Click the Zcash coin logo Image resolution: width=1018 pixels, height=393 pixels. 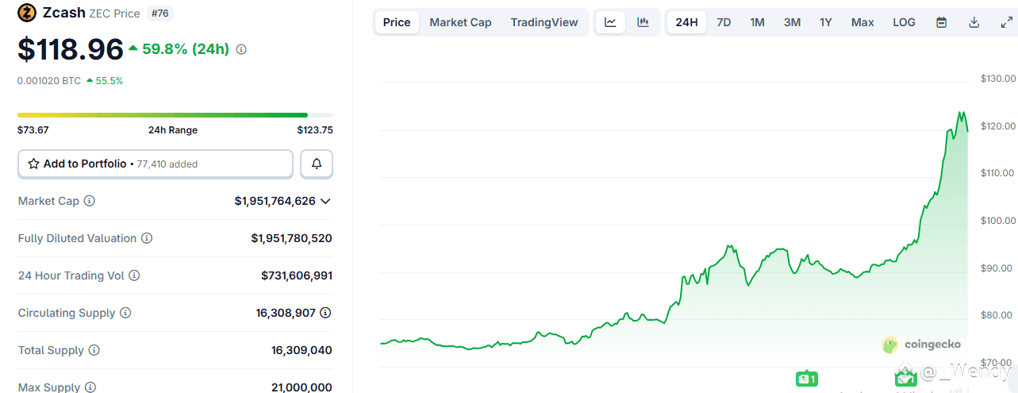[x=27, y=13]
